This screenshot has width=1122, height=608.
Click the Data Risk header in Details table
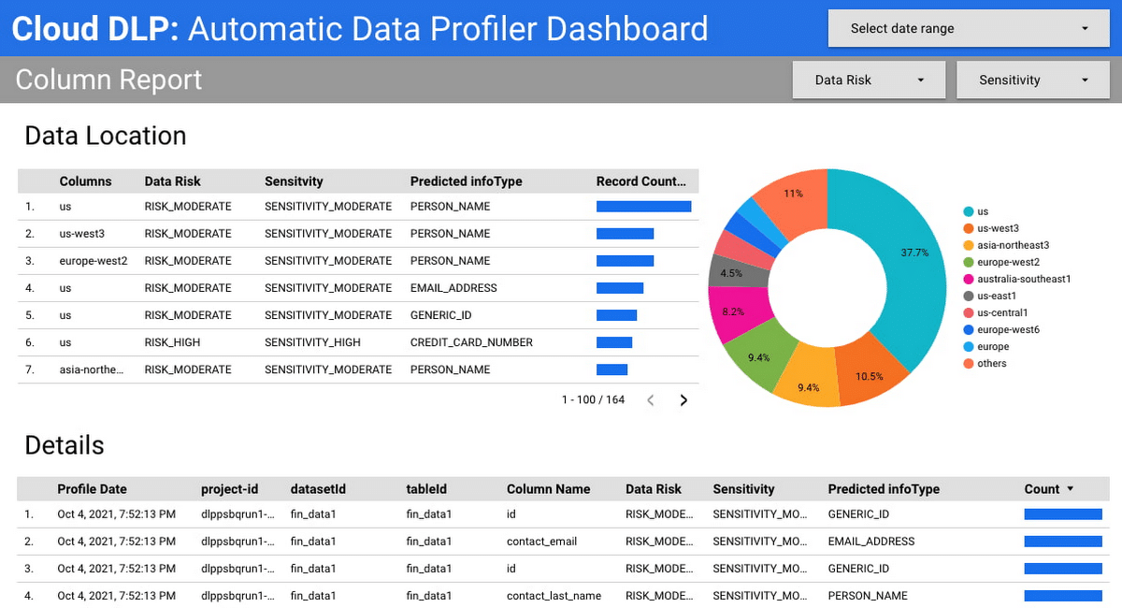coord(654,489)
